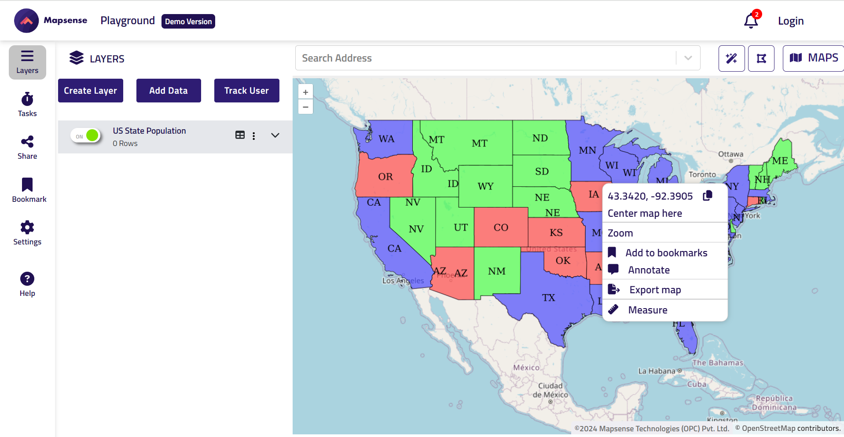Screen dimensions: 844x437
Task: Click the Kansas state labeled KS
Action: [x=556, y=232]
